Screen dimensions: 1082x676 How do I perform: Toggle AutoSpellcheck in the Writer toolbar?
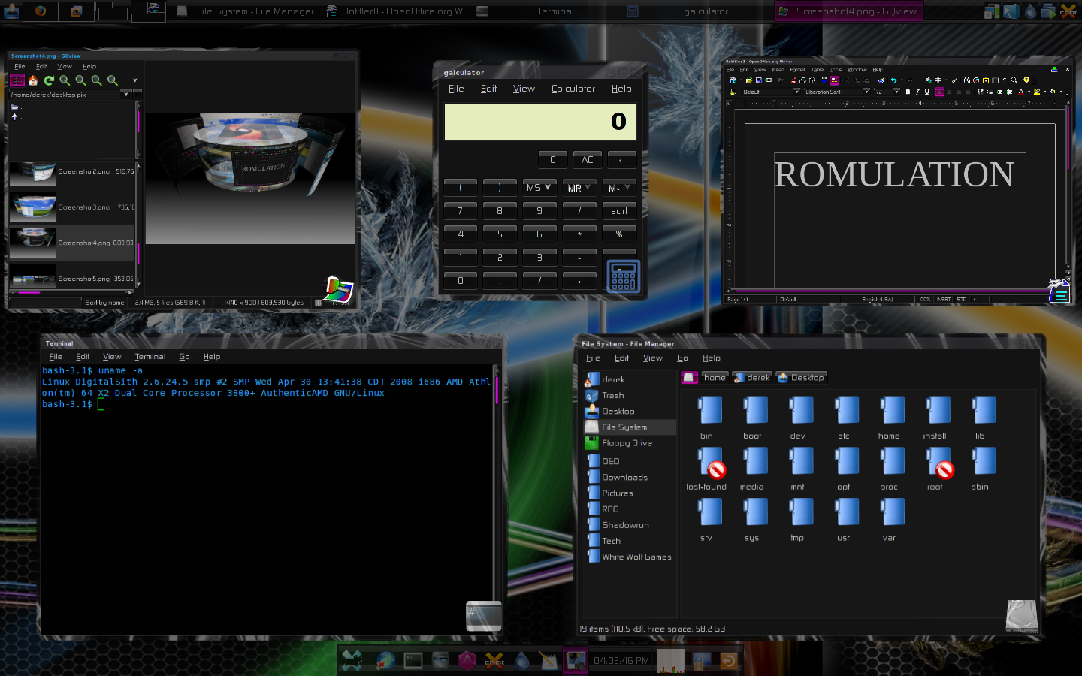[x=834, y=80]
